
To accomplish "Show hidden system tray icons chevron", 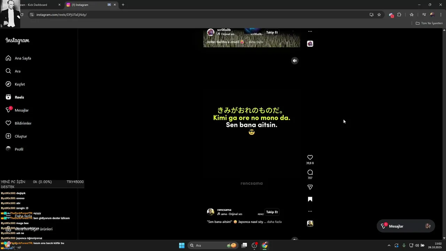I will coord(389,245).
